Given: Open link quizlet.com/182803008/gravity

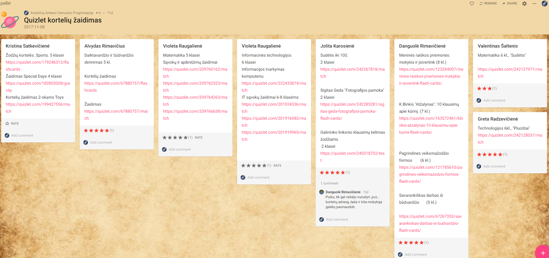Looking at the screenshot, I should coord(38,87).
